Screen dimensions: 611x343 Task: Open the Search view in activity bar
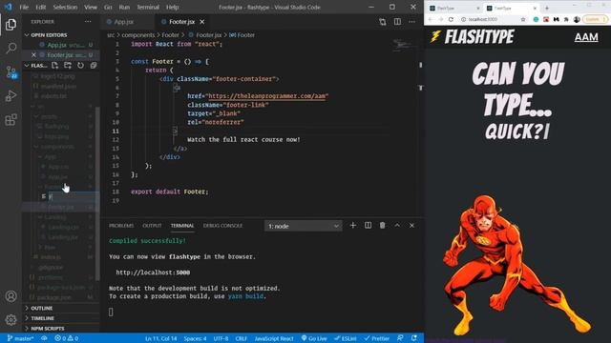point(11,49)
